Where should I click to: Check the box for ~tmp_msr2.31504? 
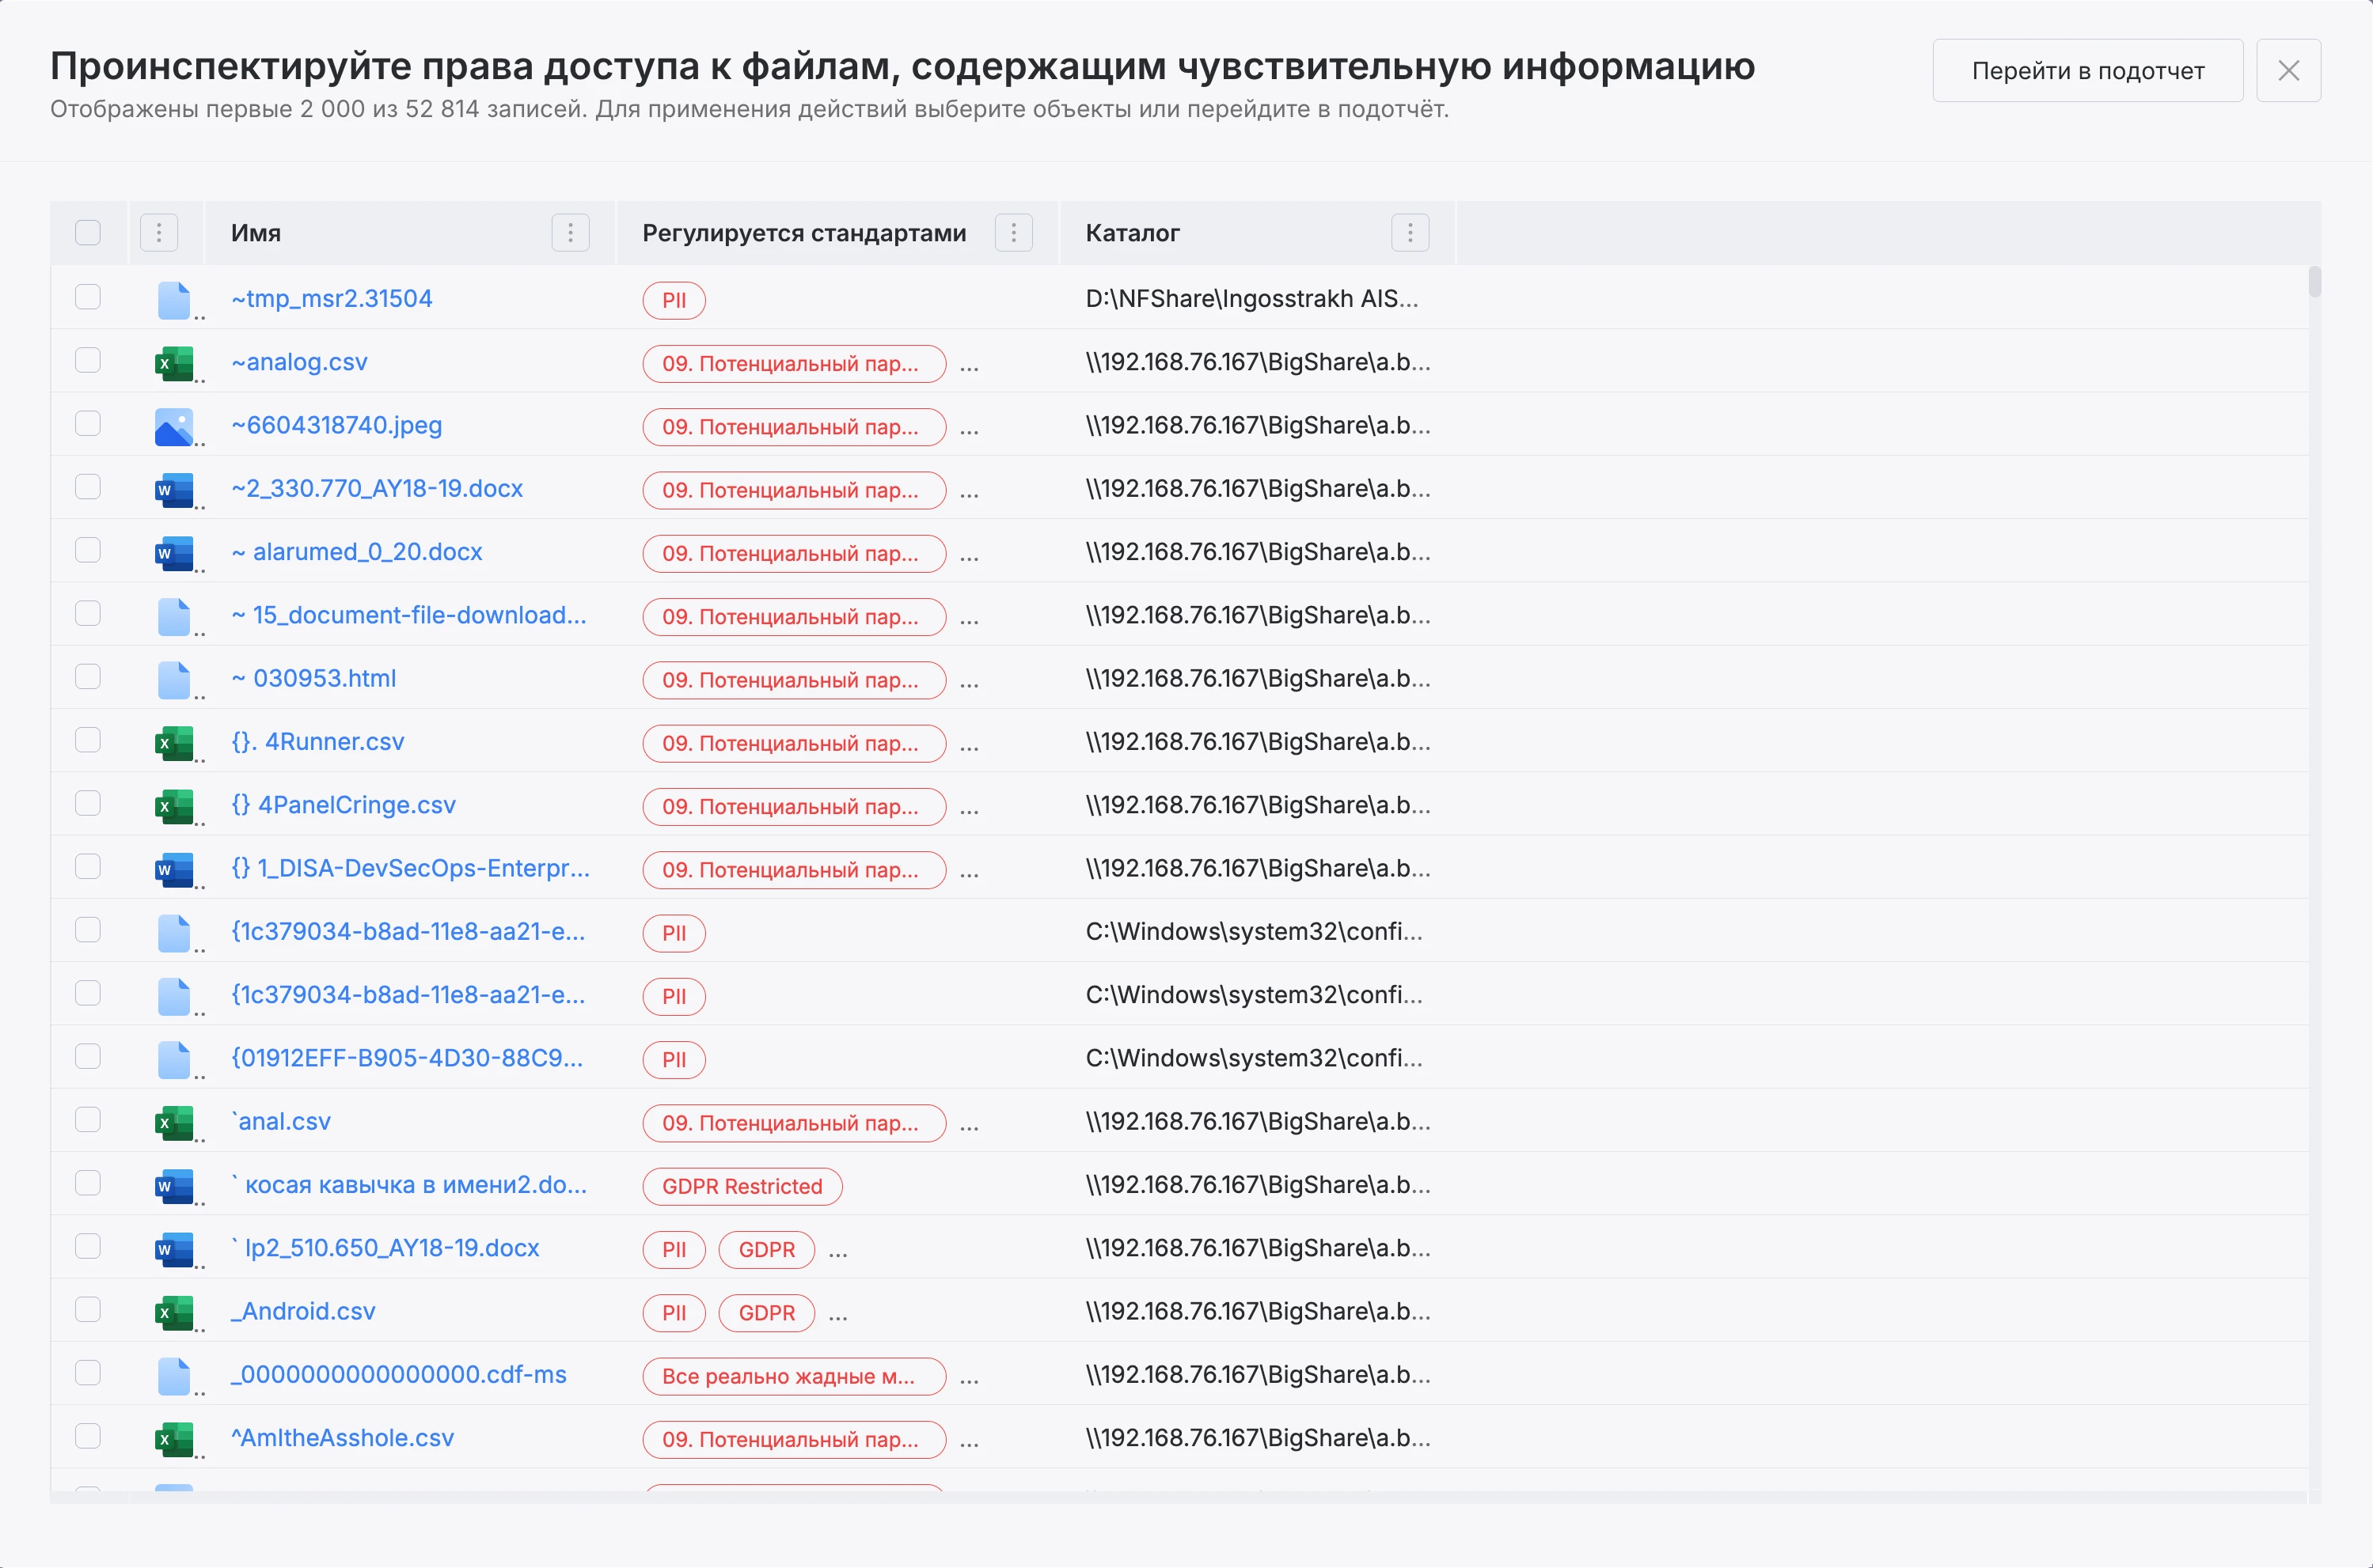pos(88,297)
